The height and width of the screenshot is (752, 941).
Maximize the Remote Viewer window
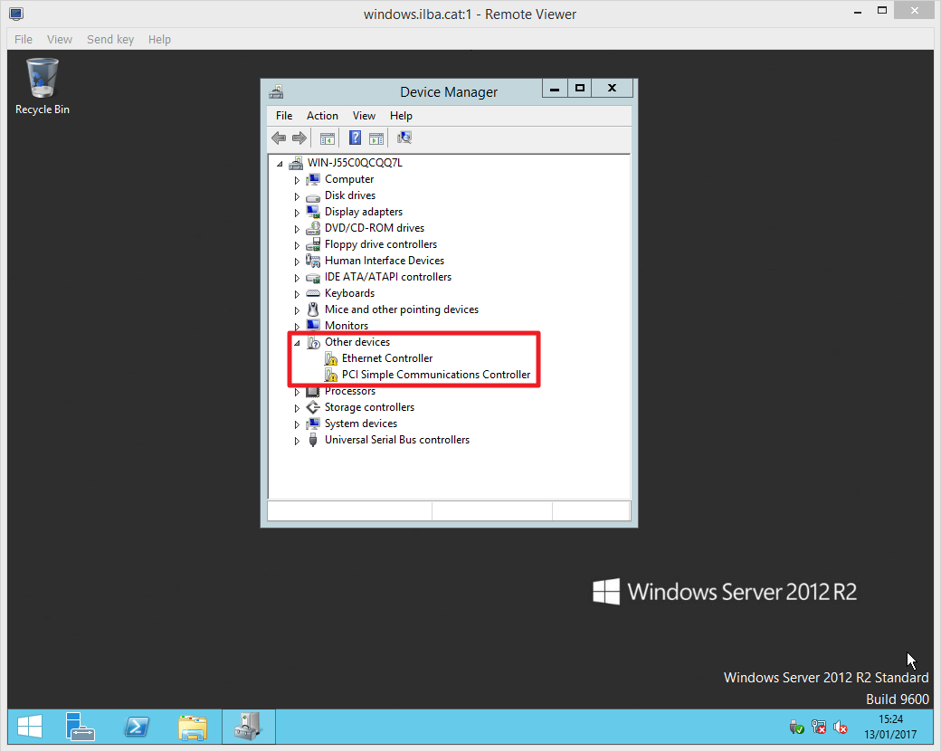click(882, 10)
